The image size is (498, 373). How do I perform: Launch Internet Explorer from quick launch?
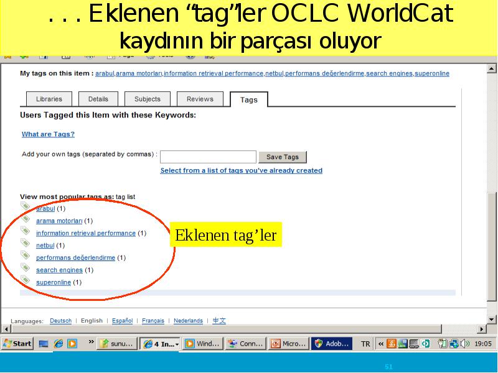pyautogui.click(x=59, y=344)
